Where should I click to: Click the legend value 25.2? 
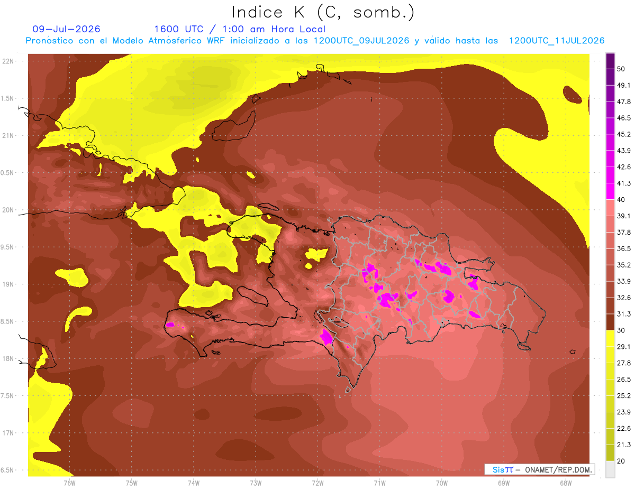(x=624, y=396)
